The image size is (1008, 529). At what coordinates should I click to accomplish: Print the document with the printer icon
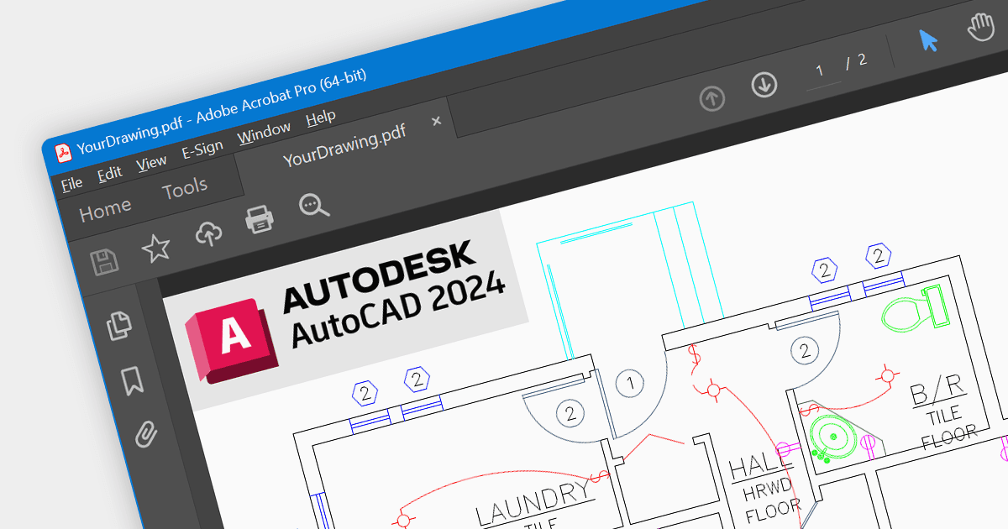tap(260, 219)
